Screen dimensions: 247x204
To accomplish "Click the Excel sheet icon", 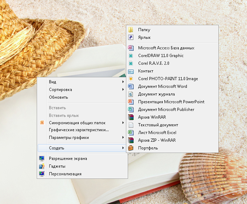I will [131, 133].
